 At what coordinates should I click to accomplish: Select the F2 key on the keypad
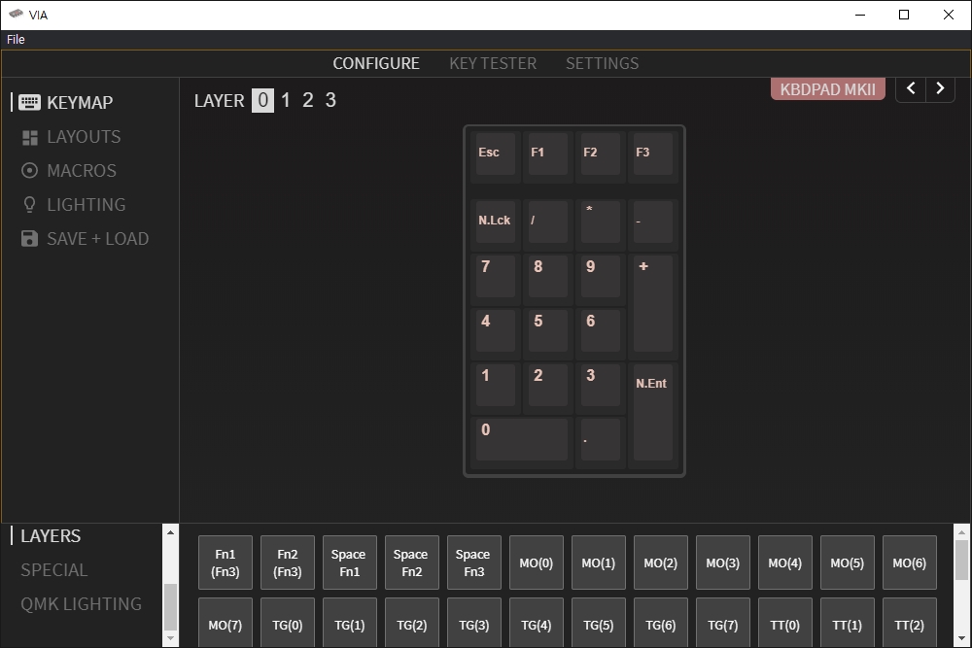click(600, 156)
